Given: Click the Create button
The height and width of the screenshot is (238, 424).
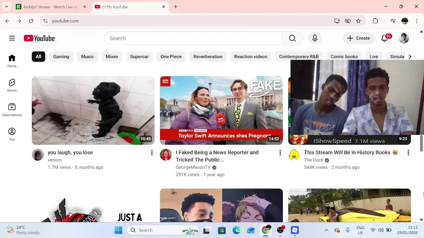Looking at the screenshot, I should tap(359, 38).
